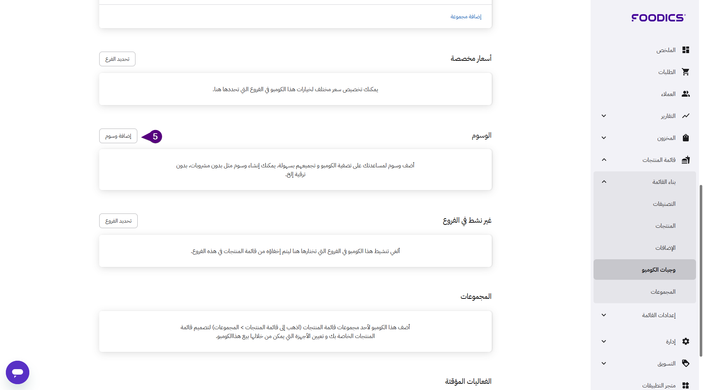This screenshot has height=390, width=703.
Task: Open the الإضافات sidebar item
Action: coord(665,248)
